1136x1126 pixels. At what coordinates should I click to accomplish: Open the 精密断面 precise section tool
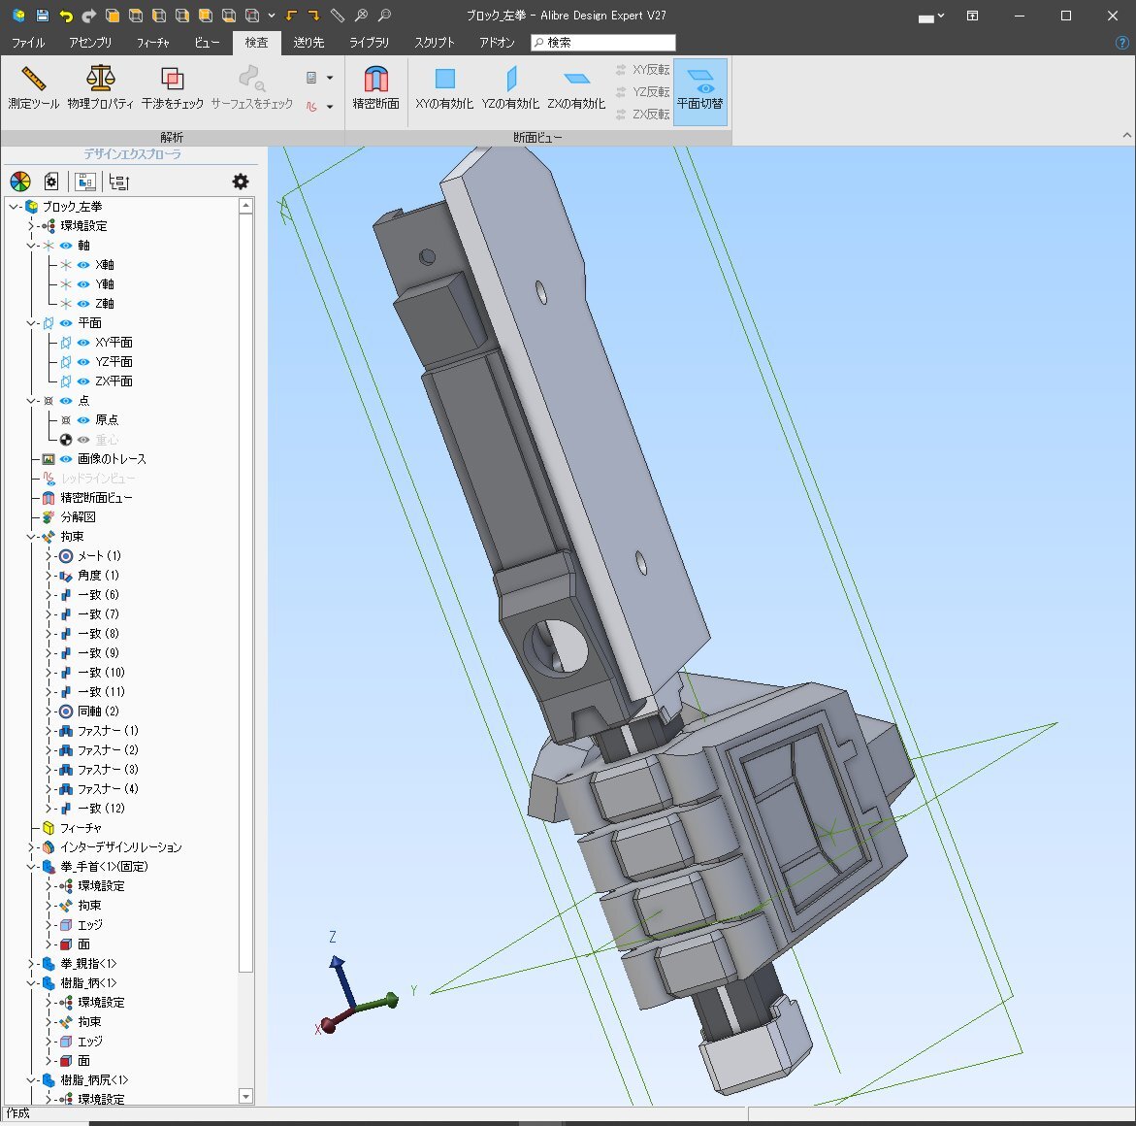(x=375, y=86)
